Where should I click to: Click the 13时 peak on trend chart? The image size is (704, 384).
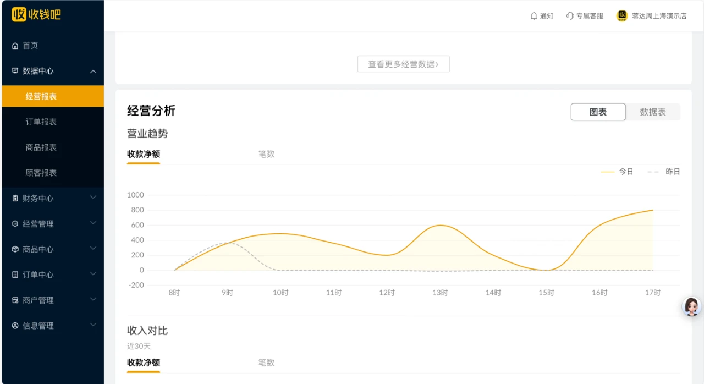tap(440, 225)
